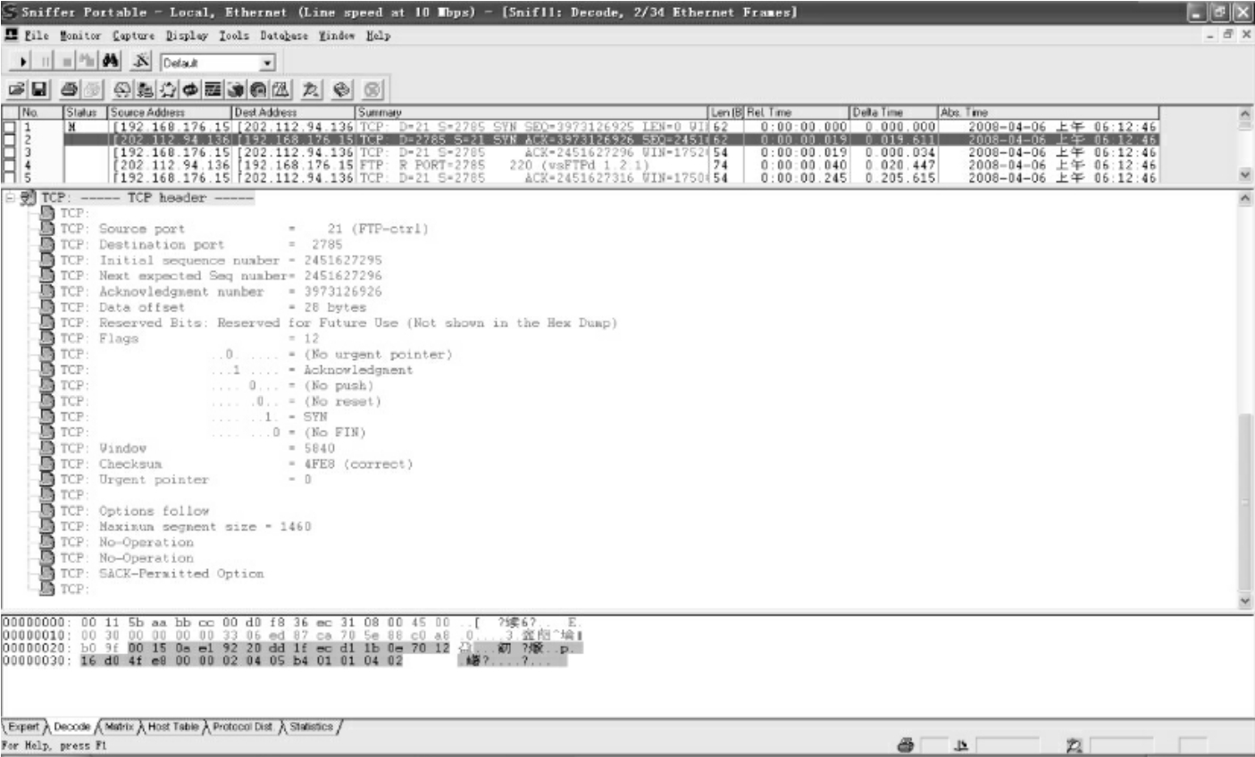Switch to the Decode tab

[x=72, y=728]
